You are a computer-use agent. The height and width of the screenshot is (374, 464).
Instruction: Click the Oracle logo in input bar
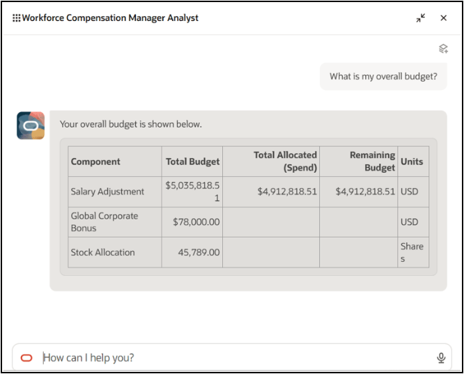coord(26,358)
